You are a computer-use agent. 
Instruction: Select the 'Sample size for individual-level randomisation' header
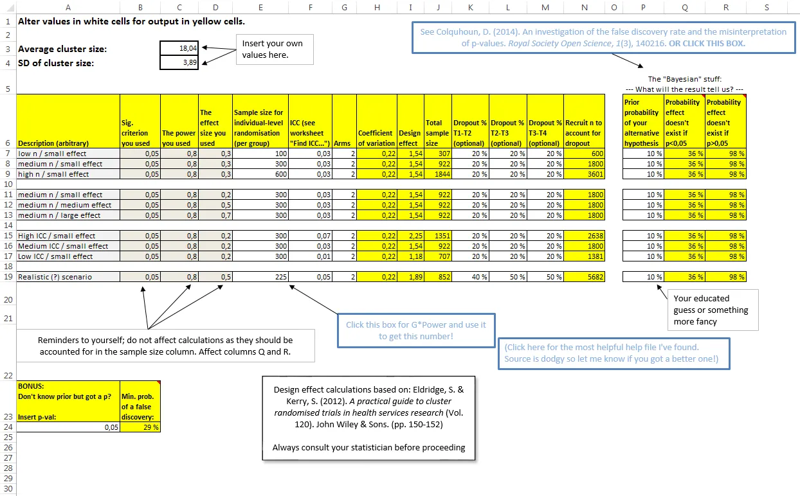260,121
